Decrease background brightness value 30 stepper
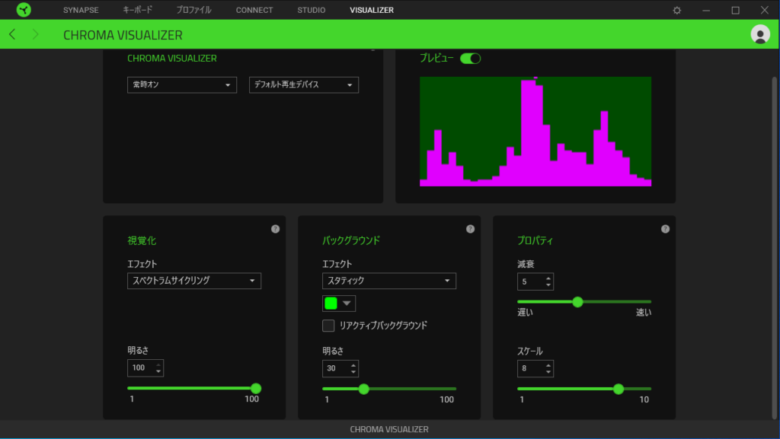Image resolution: width=780 pixels, height=439 pixels. 353,371
